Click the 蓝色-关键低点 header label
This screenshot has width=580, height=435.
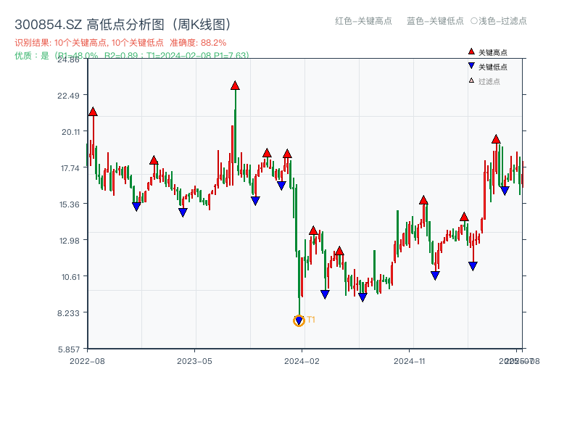[435, 21]
